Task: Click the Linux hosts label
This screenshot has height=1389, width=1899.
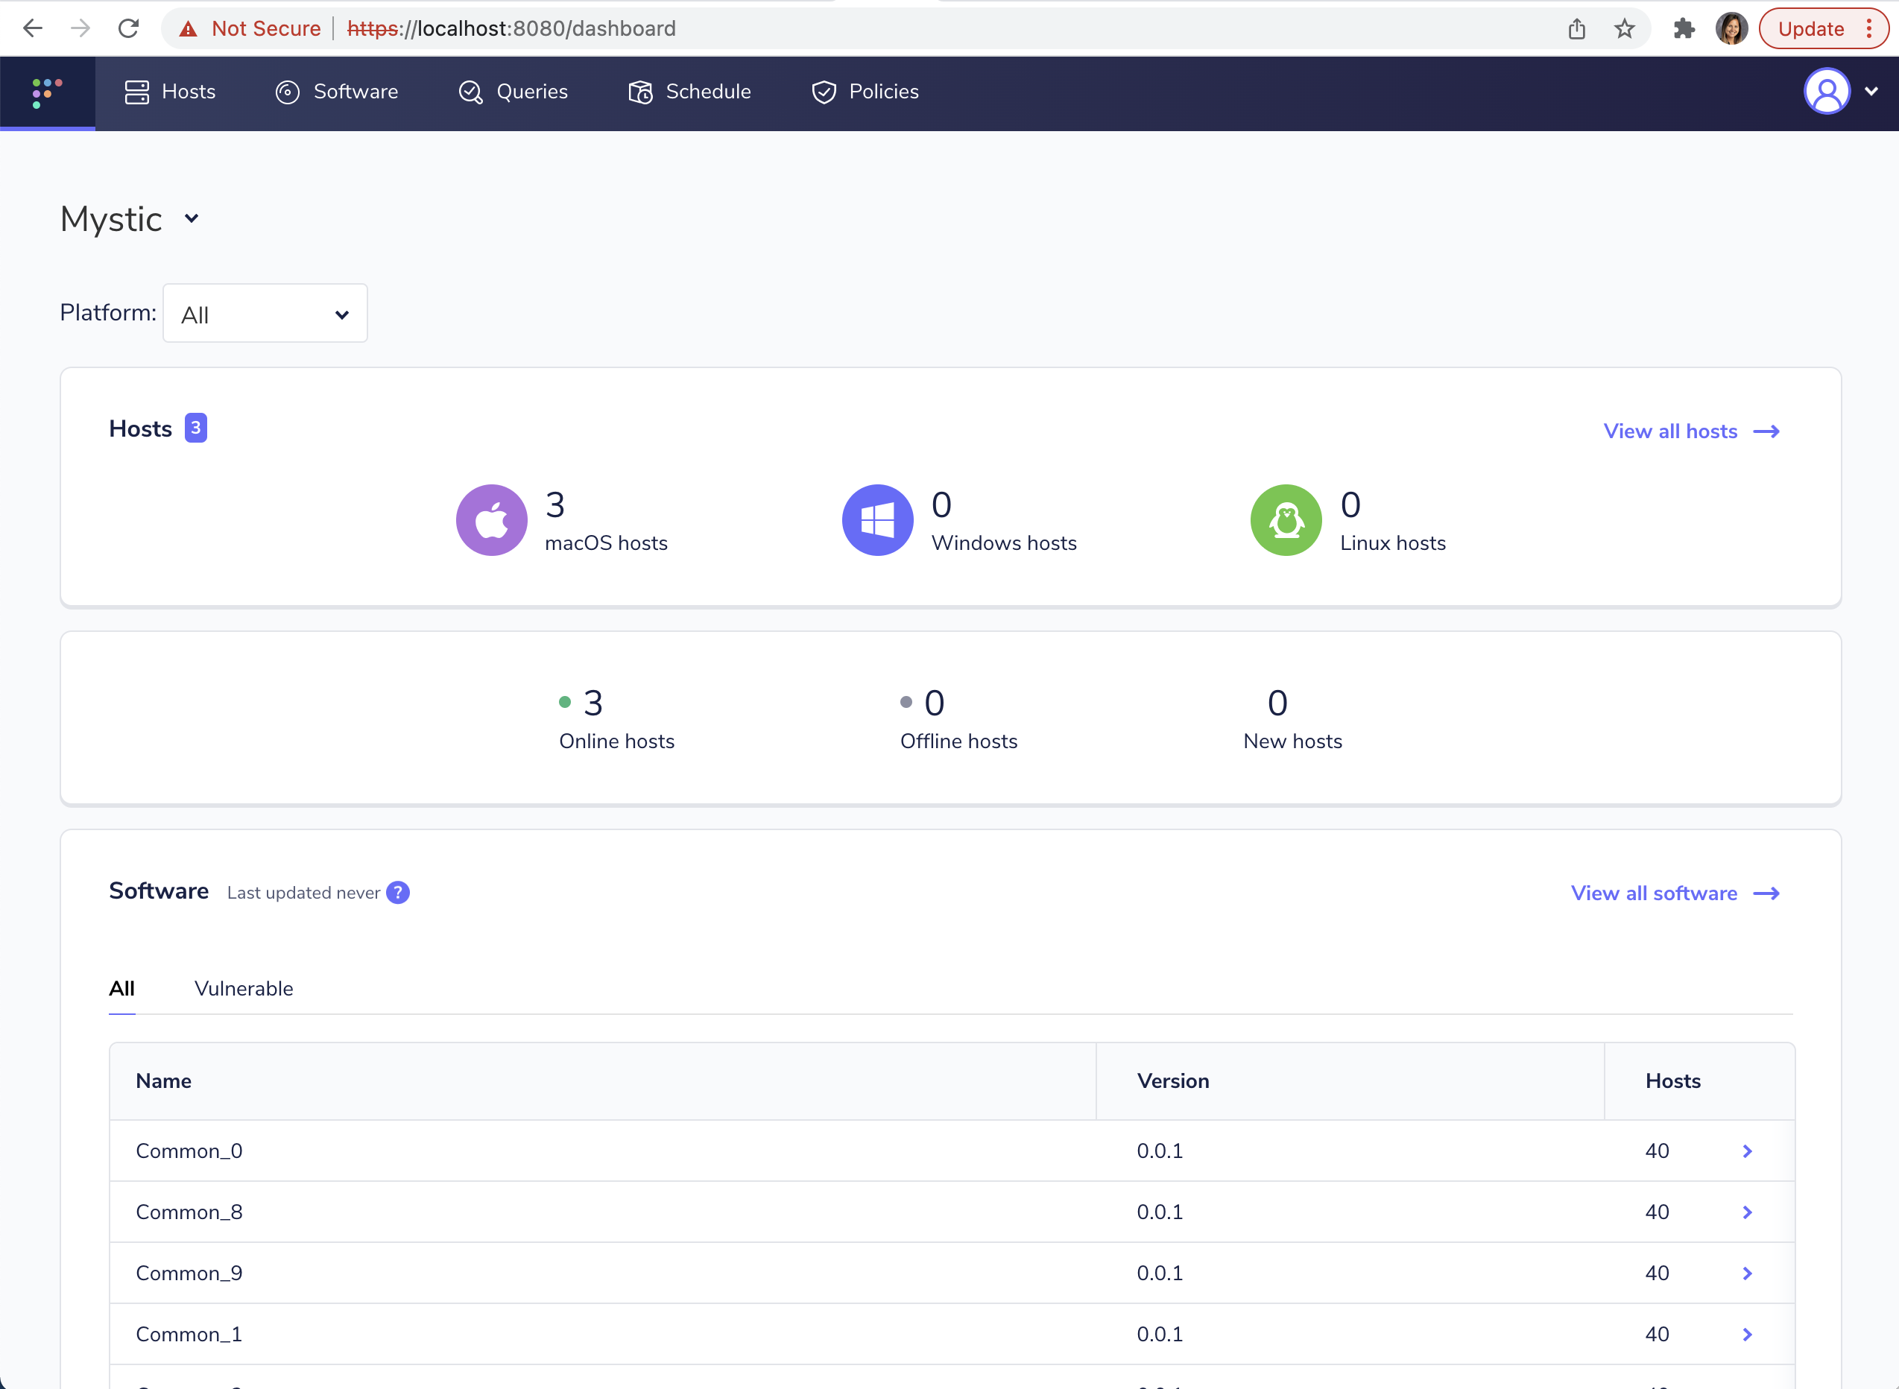Action: tap(1393, 543)
